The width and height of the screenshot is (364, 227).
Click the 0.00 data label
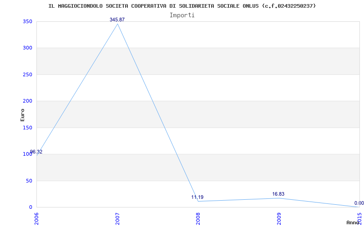pos(359,203)
